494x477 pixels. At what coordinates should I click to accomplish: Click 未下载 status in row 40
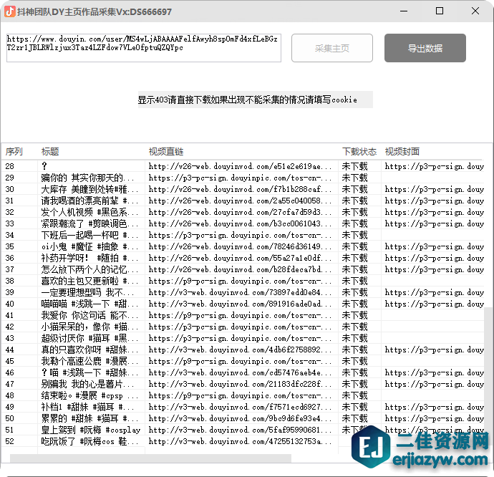coord(354,304)
